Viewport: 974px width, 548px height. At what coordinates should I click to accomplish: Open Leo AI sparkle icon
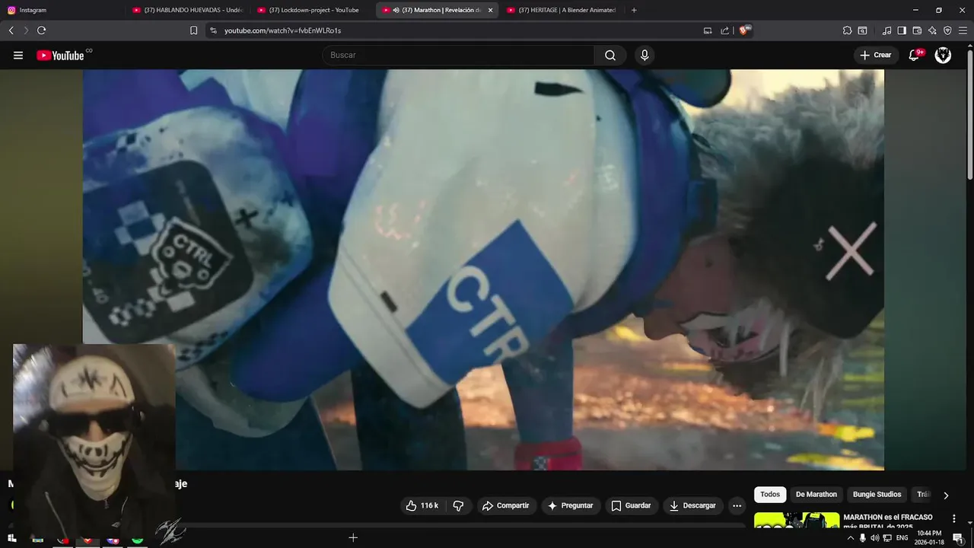pyautogui.click(x=932, y=30)
